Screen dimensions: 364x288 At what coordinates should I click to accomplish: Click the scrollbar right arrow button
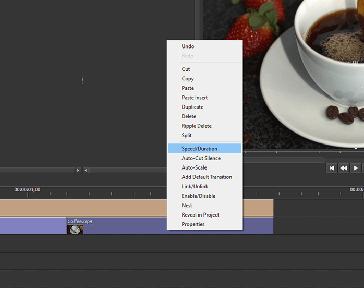click(x=78, y=170)
